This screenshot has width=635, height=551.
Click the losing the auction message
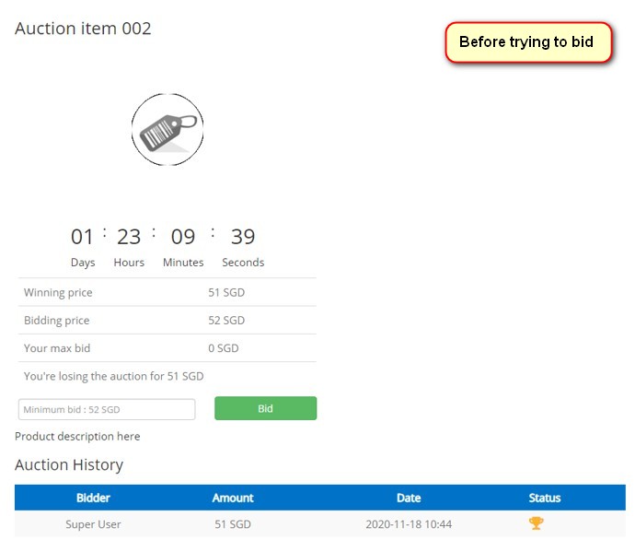click(114, 376)
